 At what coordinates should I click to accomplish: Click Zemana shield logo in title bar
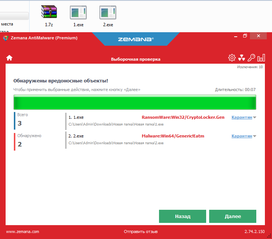6,38
